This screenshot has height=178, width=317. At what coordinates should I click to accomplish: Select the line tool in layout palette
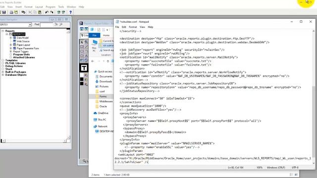[x=86, y=46]
